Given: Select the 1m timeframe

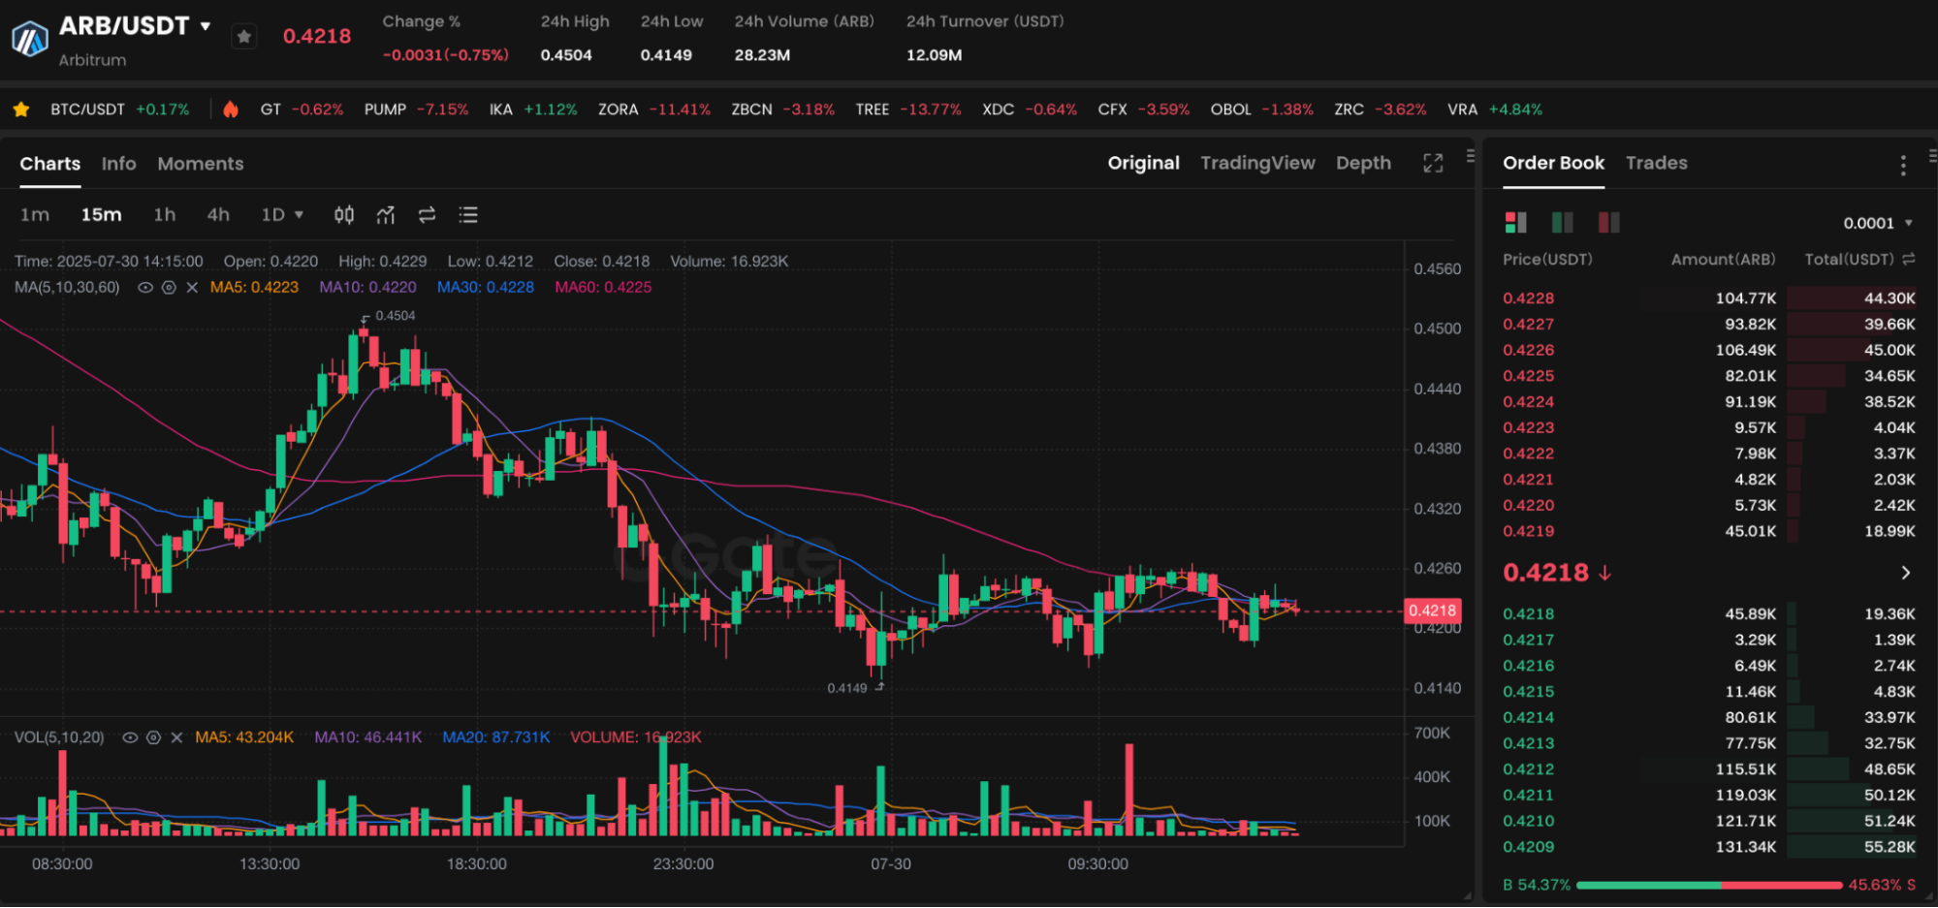Looking at the screenshot, I should click(35, 215).
